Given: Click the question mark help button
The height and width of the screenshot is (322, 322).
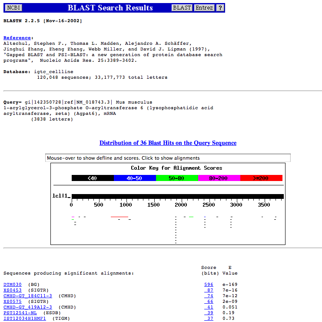Looking at the screenshot, I should [x=220, y=8].
